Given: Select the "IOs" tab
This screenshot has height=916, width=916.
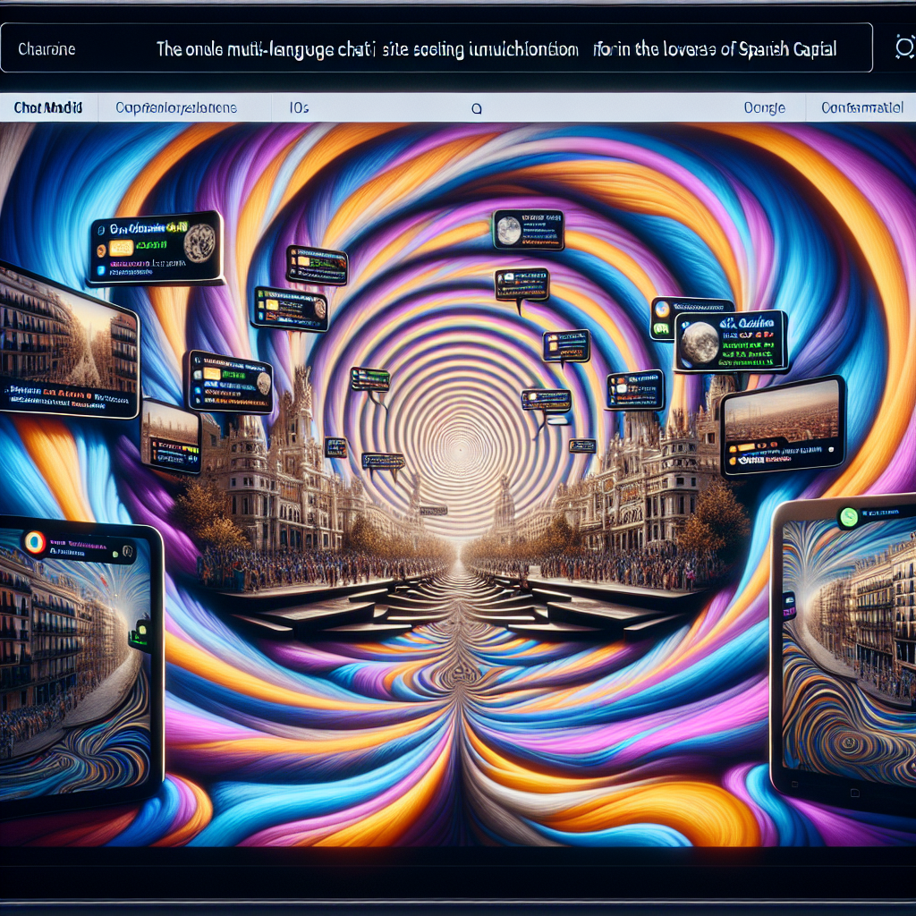Looking at the screenshot, I should 299,107.
